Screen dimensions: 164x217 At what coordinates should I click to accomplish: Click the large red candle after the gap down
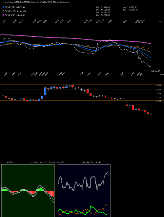[133, 108]
